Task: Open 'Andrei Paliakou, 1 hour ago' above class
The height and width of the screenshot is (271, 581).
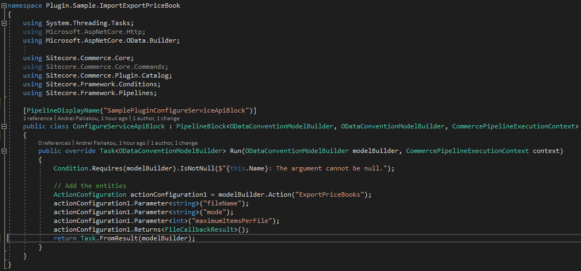Action: tap(92, 119)
